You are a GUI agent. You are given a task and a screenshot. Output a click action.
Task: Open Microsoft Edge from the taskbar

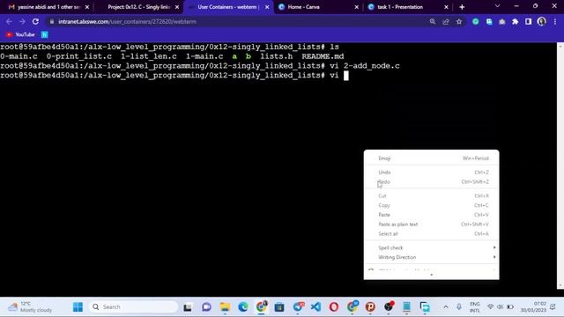(243, 307)
